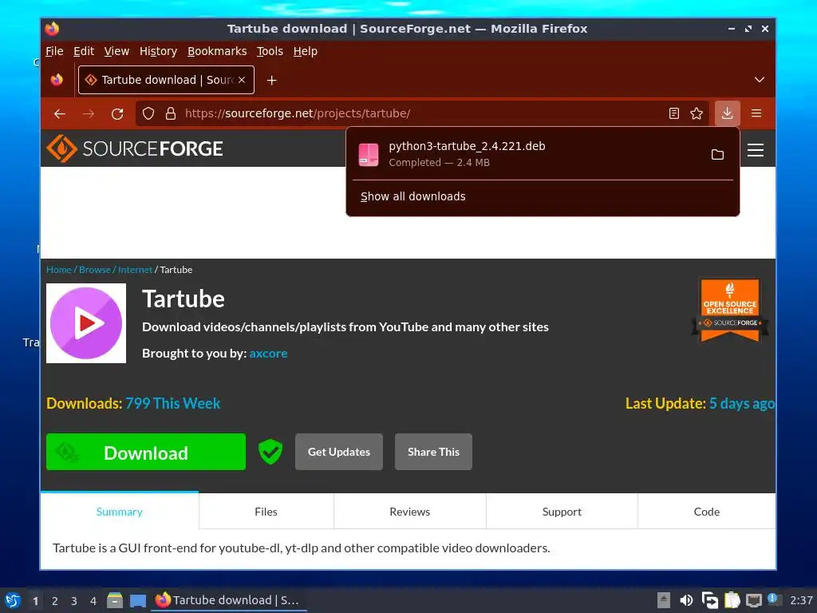The width and height of the screenshot is (817, 613).
Task: Click the green Download button
Action: pos(146,452)
